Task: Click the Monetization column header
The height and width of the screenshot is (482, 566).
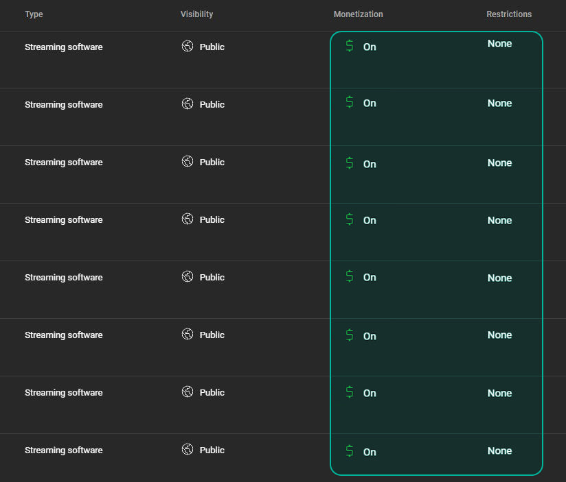Action: coord(358,14)
